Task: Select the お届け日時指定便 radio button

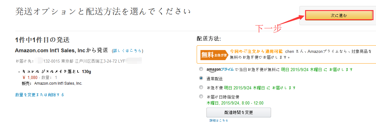Action: [x=201, y=97]
